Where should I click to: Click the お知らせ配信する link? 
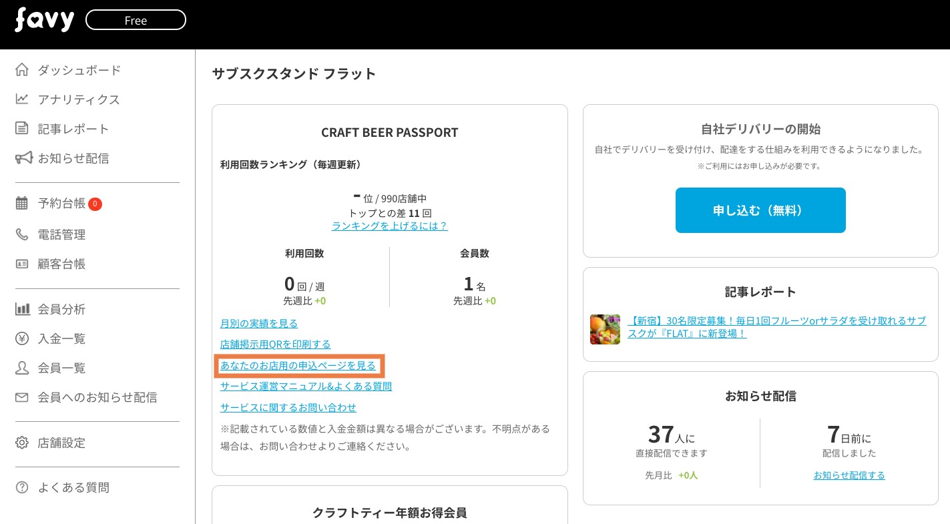coord(849,475)
